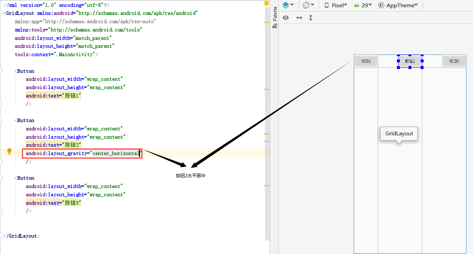Click the horizontal resize arrows icon
The image size is (473, 254).
click(x=299, y=18)
